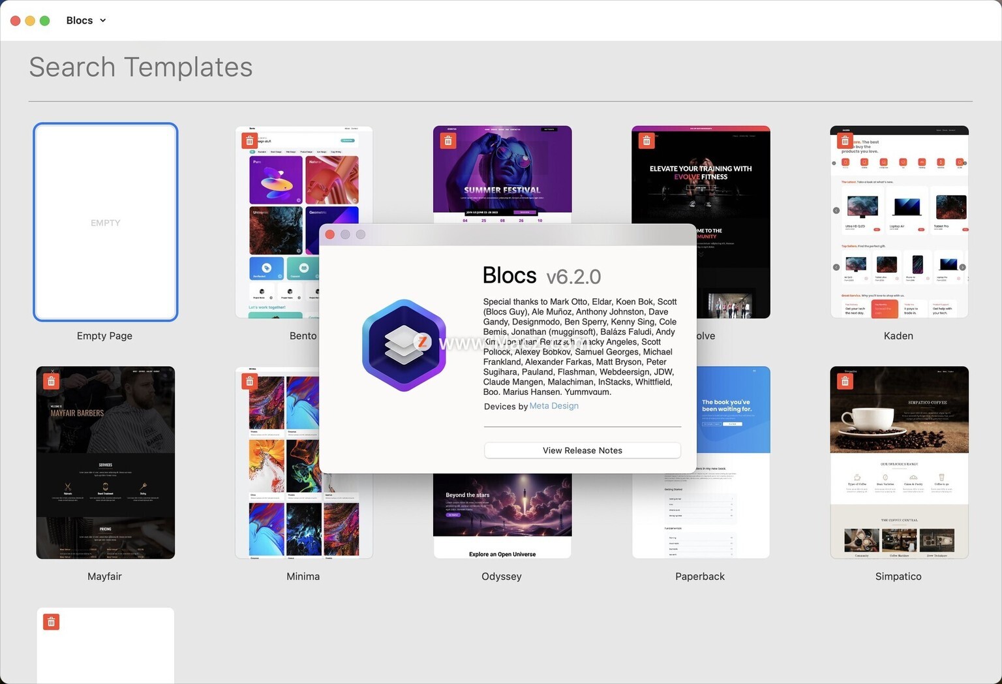Viewport: 1002px width, 684px height.
Task: Click the Kaden label
Action: (898, 335)
